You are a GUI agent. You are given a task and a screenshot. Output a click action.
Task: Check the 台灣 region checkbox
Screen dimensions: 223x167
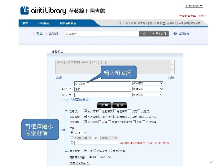(x=100, y=122)
